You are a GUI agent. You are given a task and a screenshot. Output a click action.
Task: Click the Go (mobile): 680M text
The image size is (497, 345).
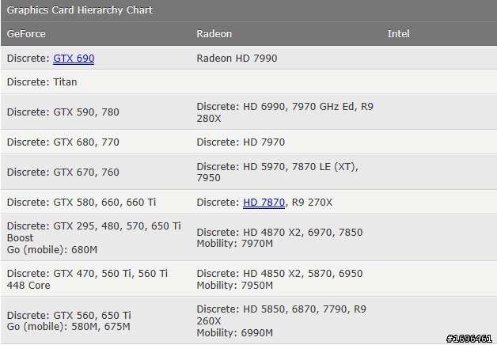tap(52, 249)
